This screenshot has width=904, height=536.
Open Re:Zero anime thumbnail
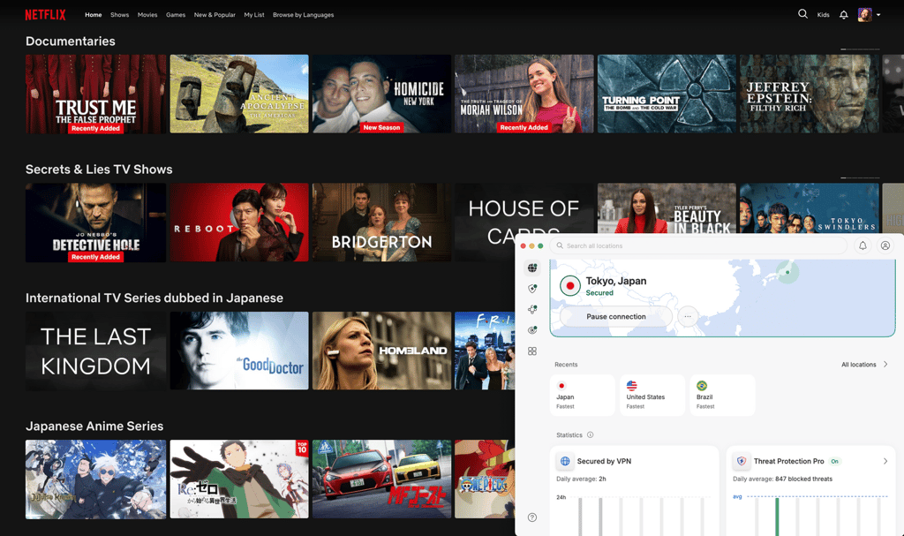[239, 479]
